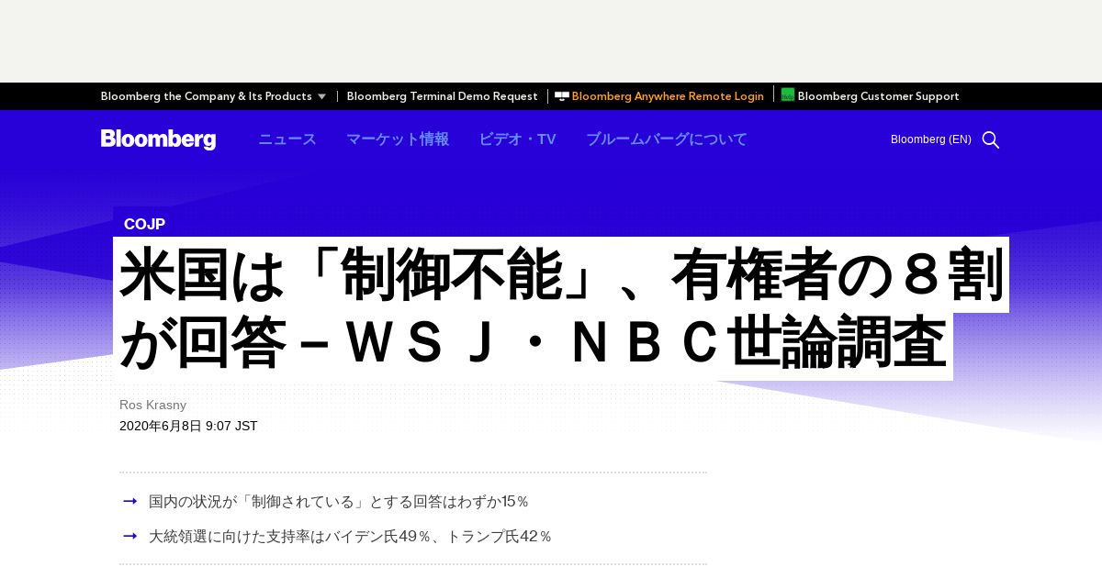This screenshot has width=1102, height=578.
Task: Click the green Customer Support icon
Action: pos(787,94)
